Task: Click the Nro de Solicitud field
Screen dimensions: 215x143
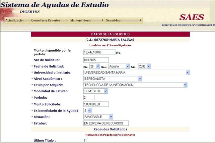Action: tap(96, 60)
